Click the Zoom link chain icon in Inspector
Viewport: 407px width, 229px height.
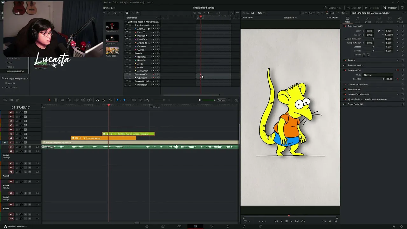pos(379,31)
